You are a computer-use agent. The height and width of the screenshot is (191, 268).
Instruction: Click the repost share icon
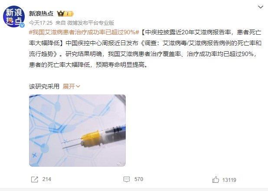click(35, 179)
